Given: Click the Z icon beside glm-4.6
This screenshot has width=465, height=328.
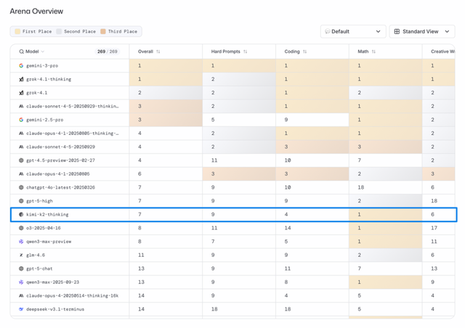Looking at the screenshot, I should tap(21, 255).
